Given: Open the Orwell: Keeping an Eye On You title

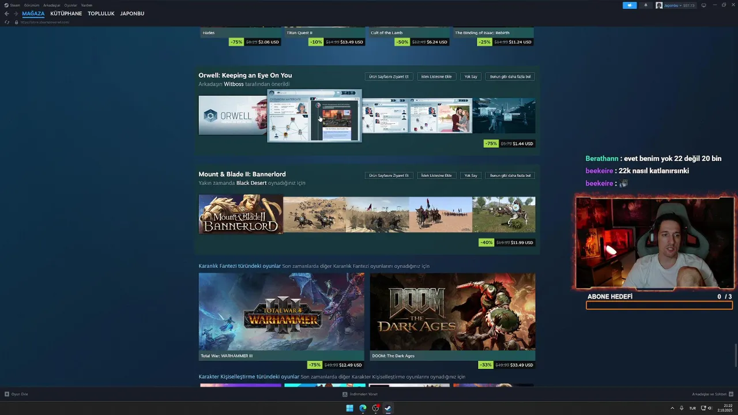Looking at the screenshot, I should coord(245,75).
